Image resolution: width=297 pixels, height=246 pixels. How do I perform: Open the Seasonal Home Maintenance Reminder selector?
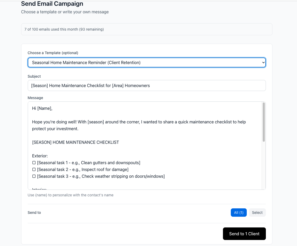[147, 62]
